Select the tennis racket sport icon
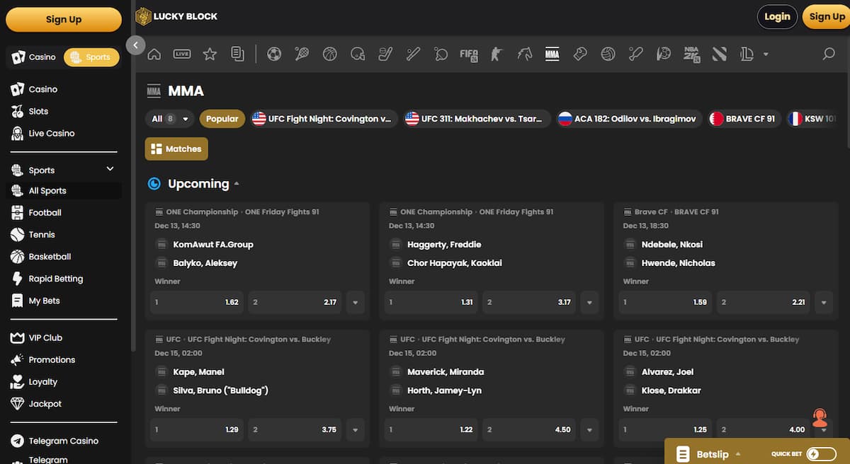 click(x=302, y=54)
